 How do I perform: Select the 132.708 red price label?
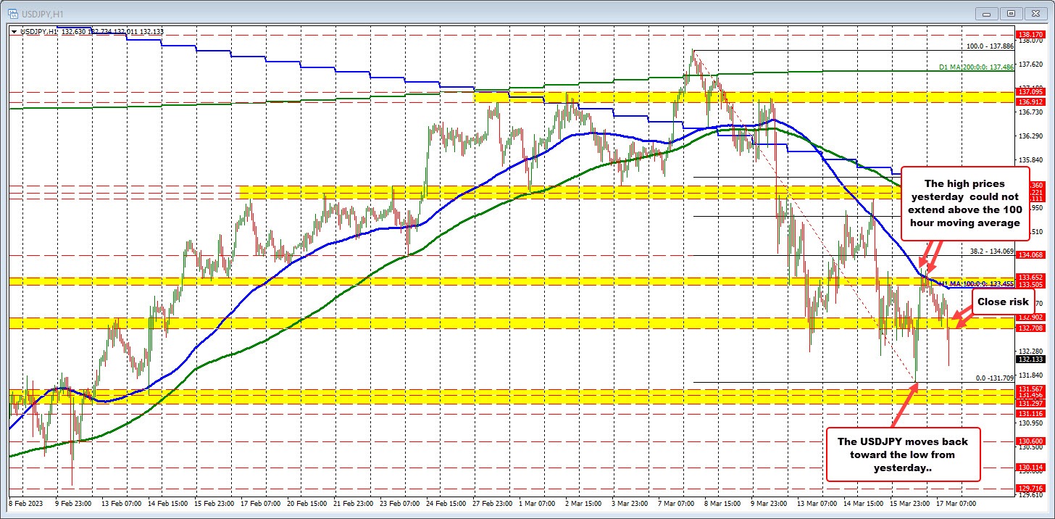(1029, 328)
